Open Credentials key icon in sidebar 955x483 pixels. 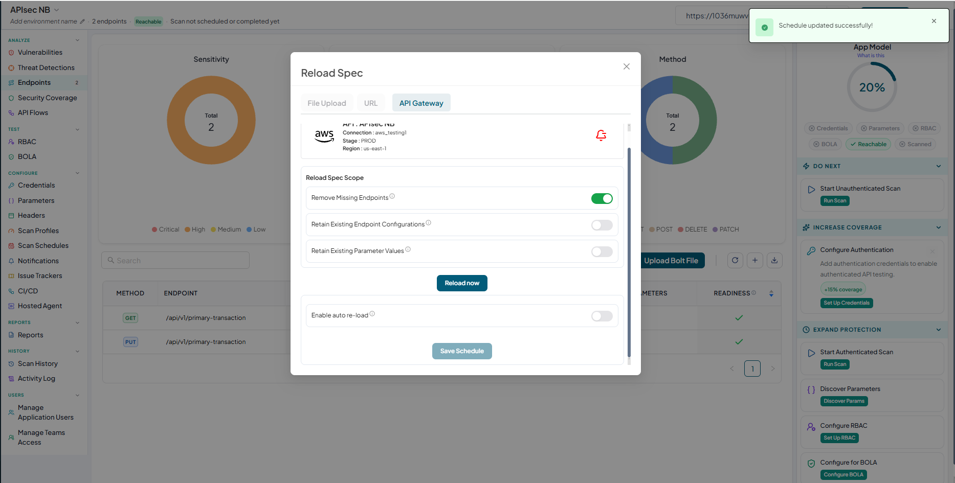(x=11, y=186)
